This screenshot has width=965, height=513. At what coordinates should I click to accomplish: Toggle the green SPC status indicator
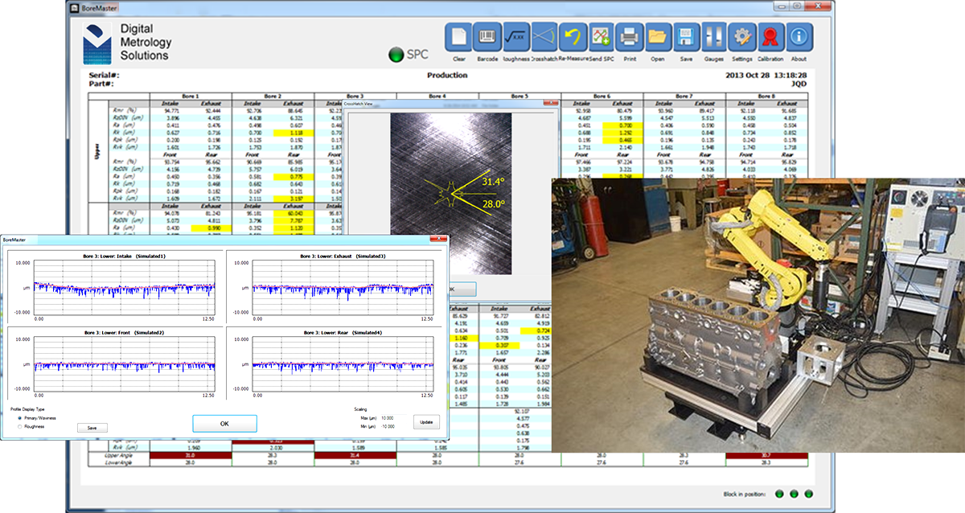396,55
